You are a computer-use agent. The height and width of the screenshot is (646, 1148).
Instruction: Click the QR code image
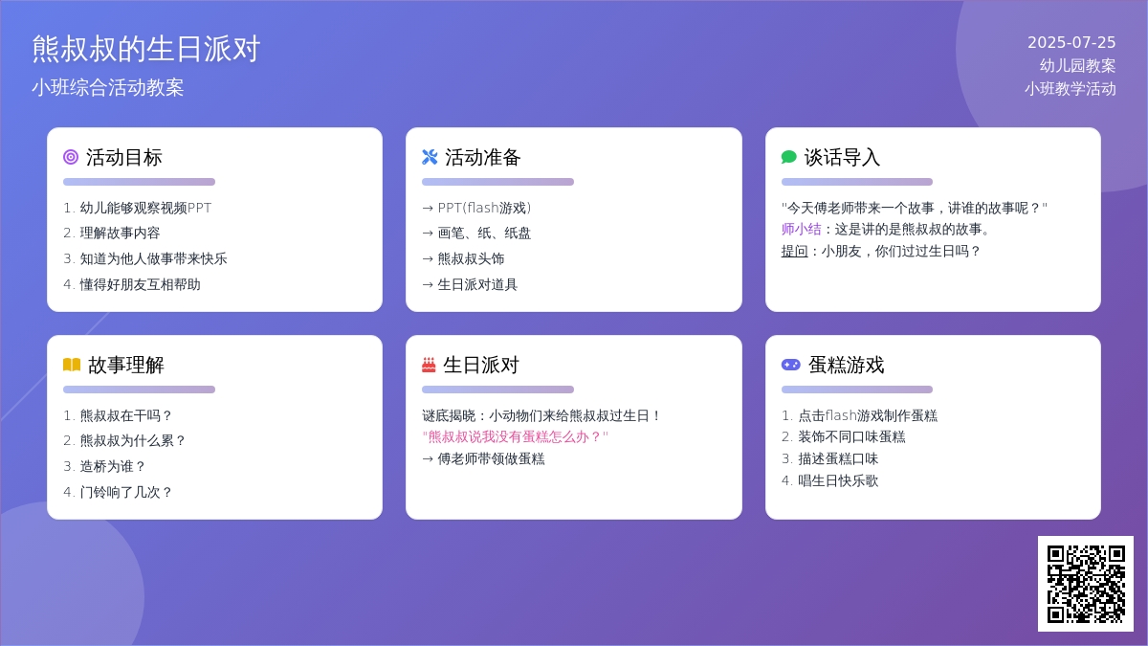point(1086,584)
